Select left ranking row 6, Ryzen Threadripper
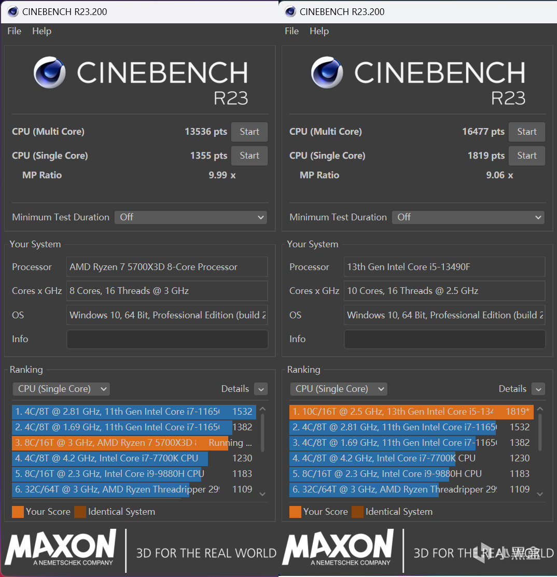The image size is (557, 577). (x=134, y=489)
